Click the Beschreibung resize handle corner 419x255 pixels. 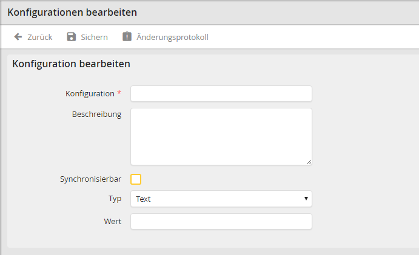(309, 162)
